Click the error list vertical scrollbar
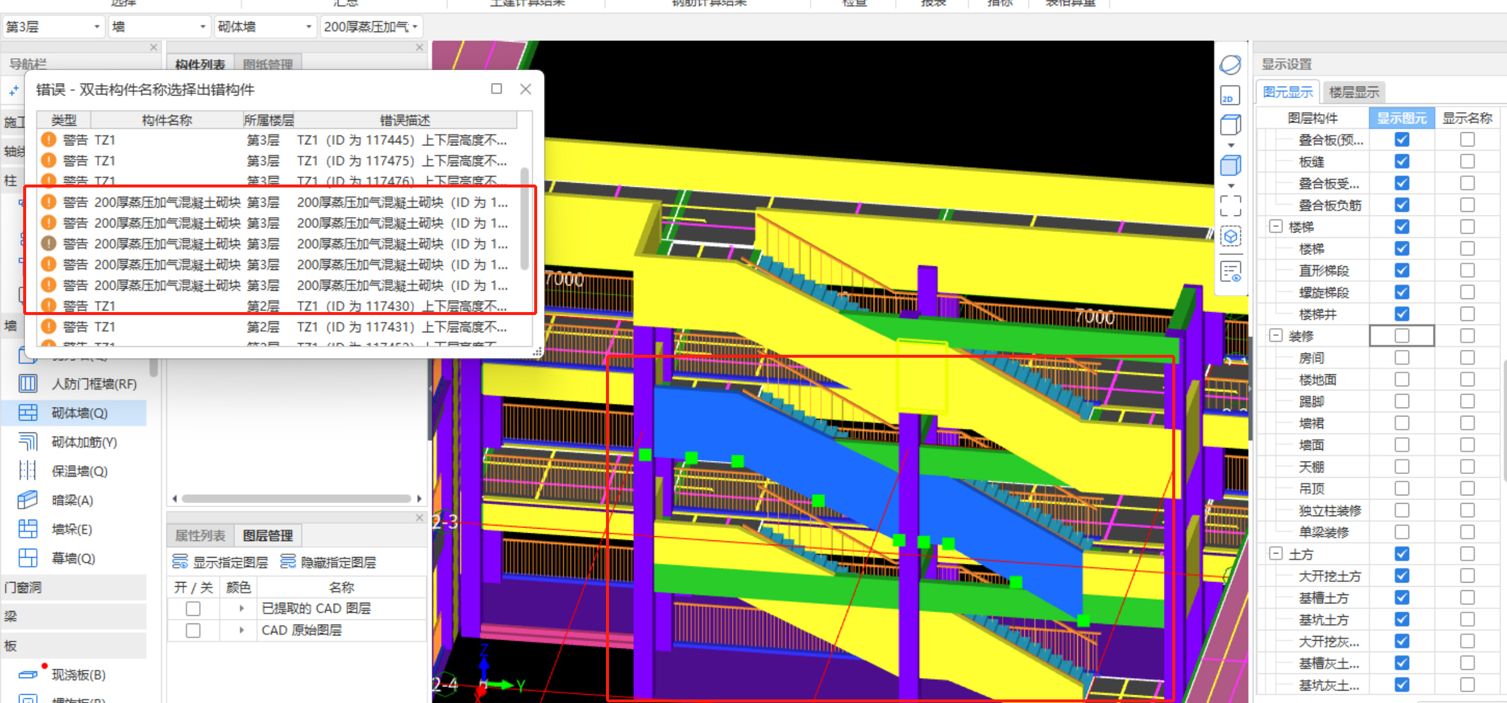The height and width of the screenshot is (703, 1507). click(524, 218)
